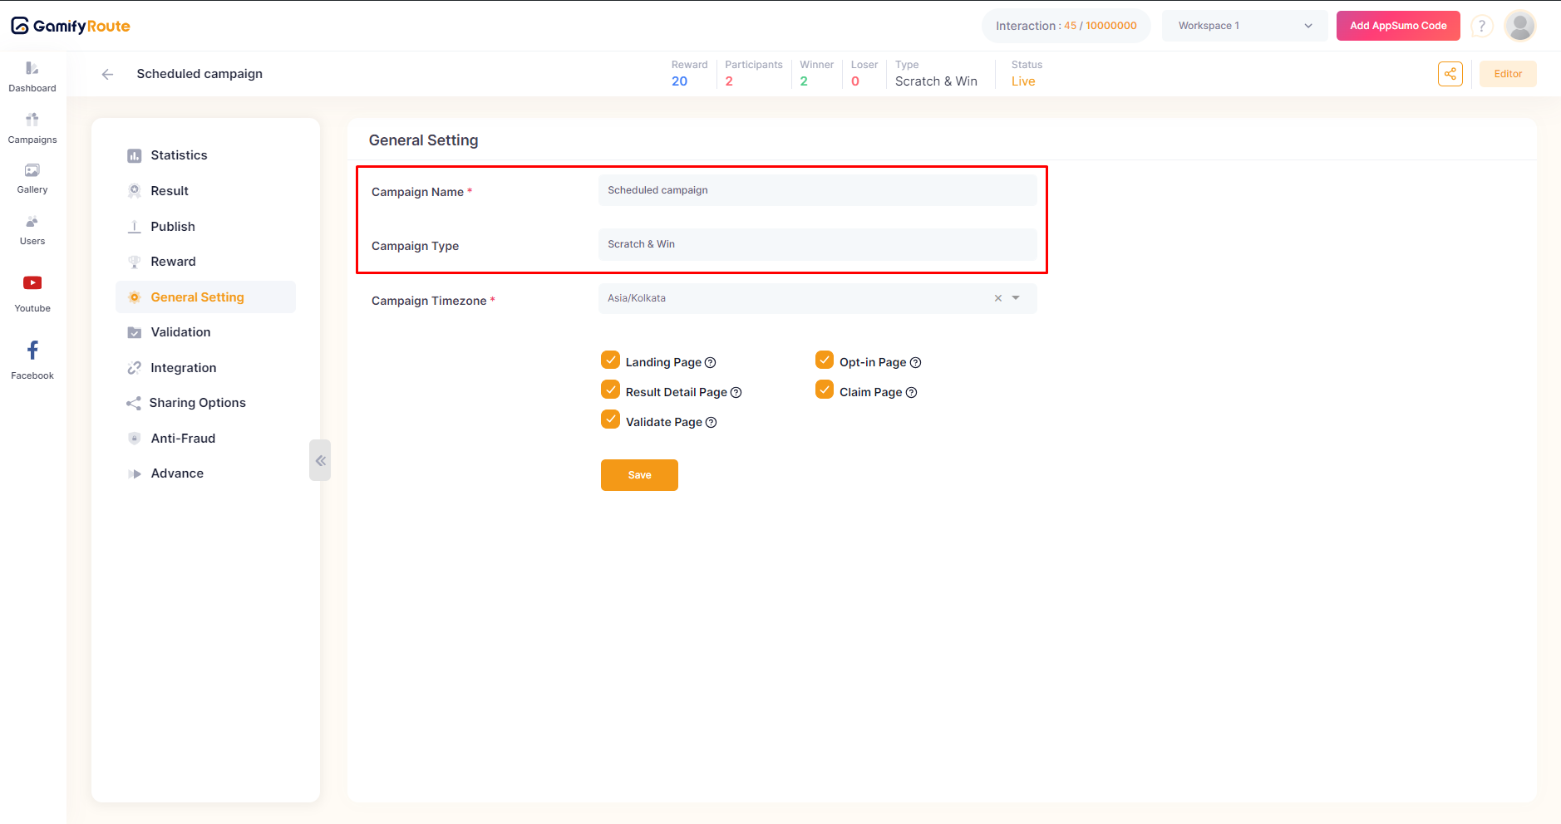The image size is (1561, 824).
Task: Click the back arrow beside campaign title
Action: click(107, 75)
